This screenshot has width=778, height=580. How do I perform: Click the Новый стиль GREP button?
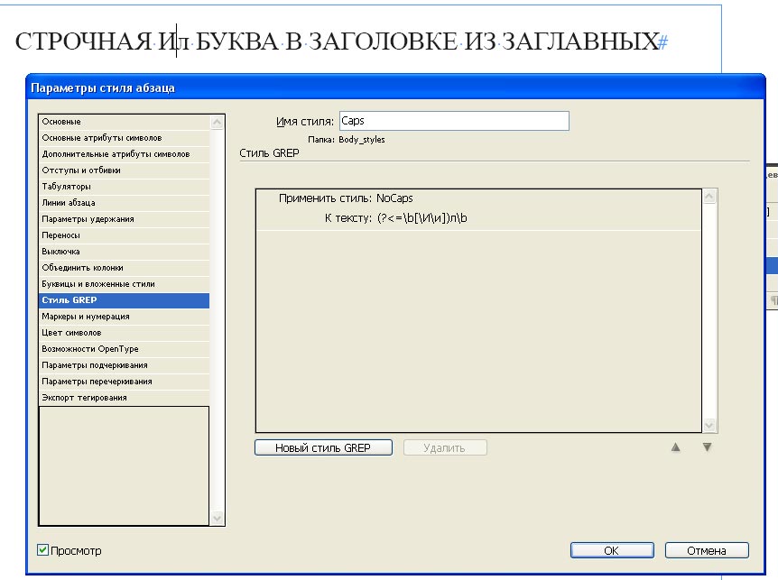tap(323, 447)
